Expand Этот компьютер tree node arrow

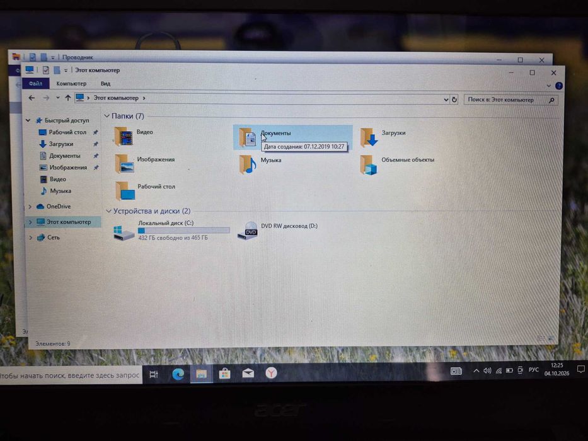click(x=30, y=222)
